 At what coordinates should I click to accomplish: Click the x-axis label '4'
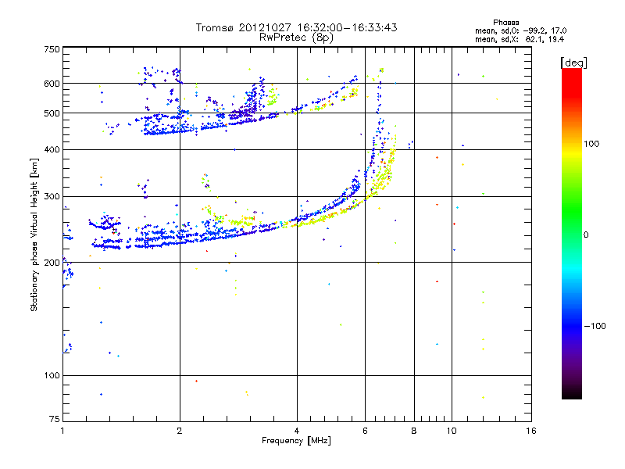click(297, 431)
